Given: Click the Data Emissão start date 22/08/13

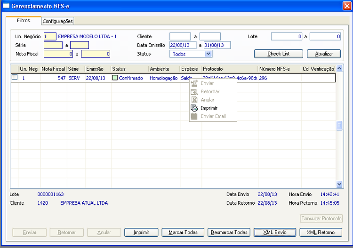Looking at the screenshot, I should [x=183, y=45].
